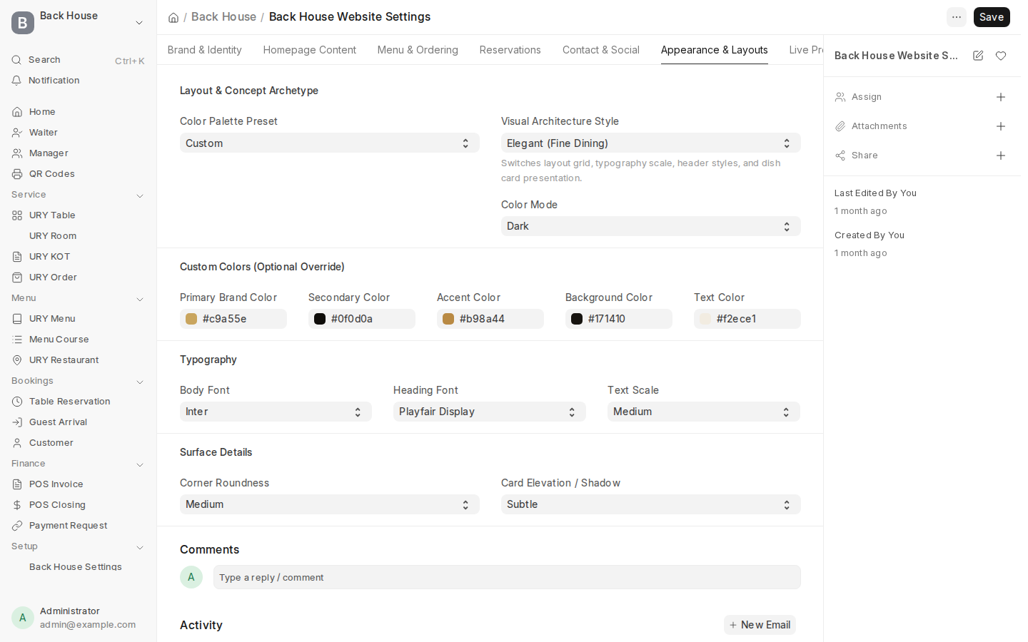
Task: Switch to the Homepage Content tab
Action: [x=310, y=50]
